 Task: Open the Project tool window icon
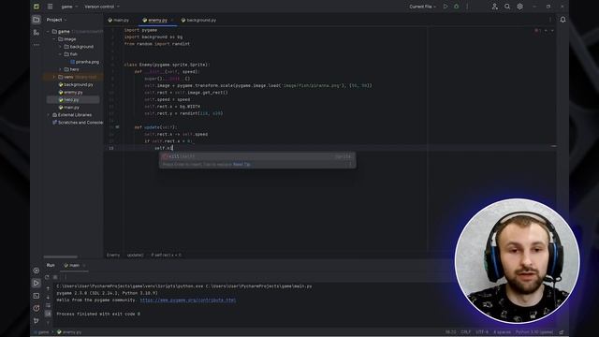coord(37,20)
